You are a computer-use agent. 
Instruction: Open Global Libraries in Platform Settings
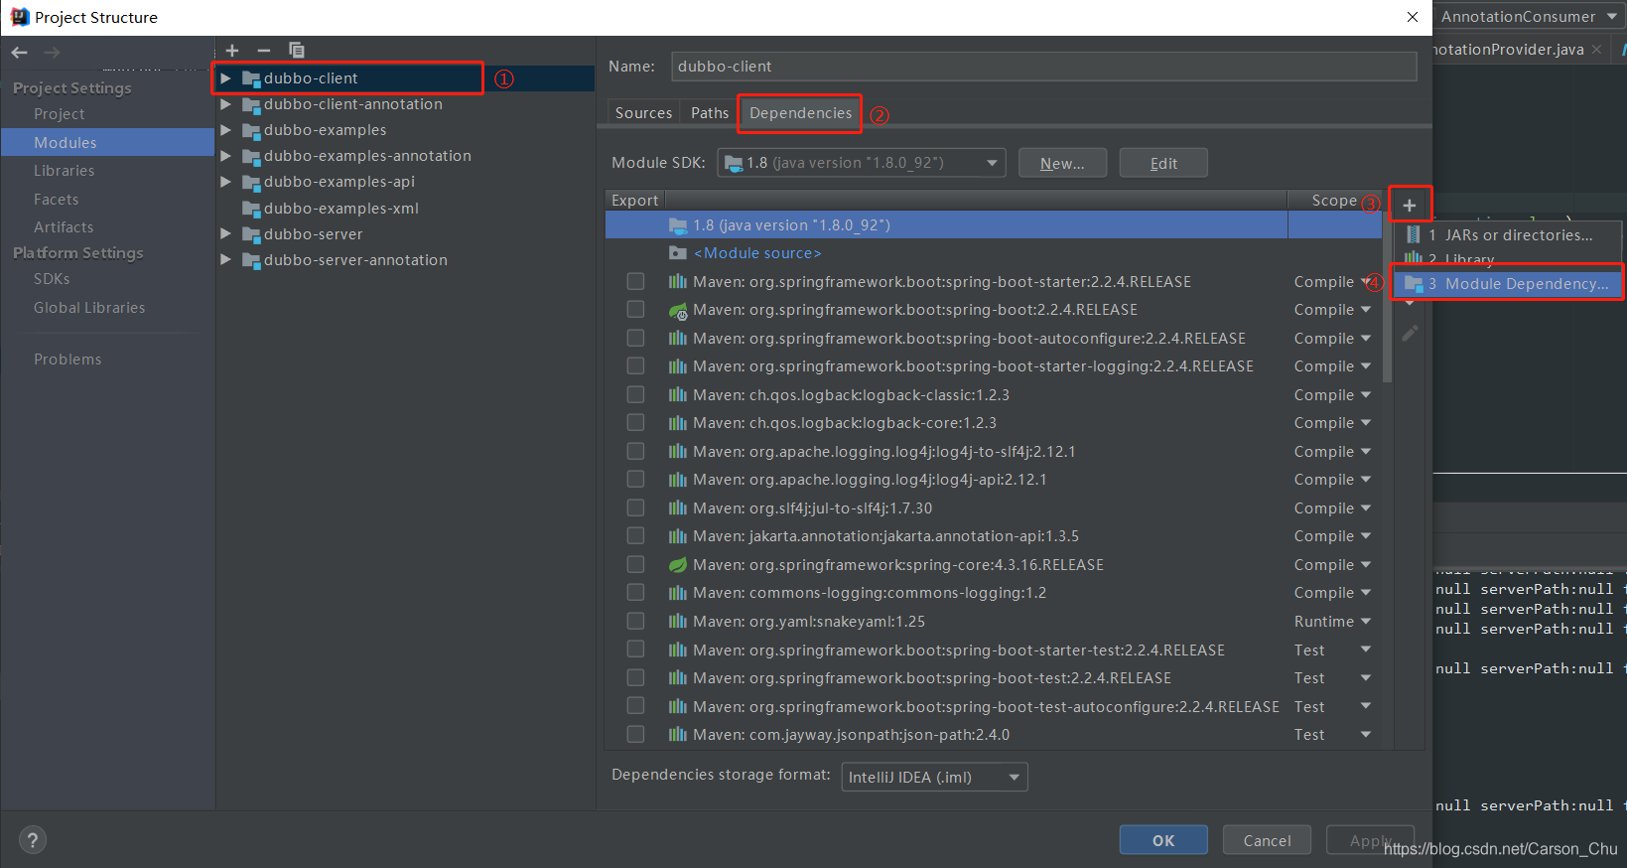89,308
